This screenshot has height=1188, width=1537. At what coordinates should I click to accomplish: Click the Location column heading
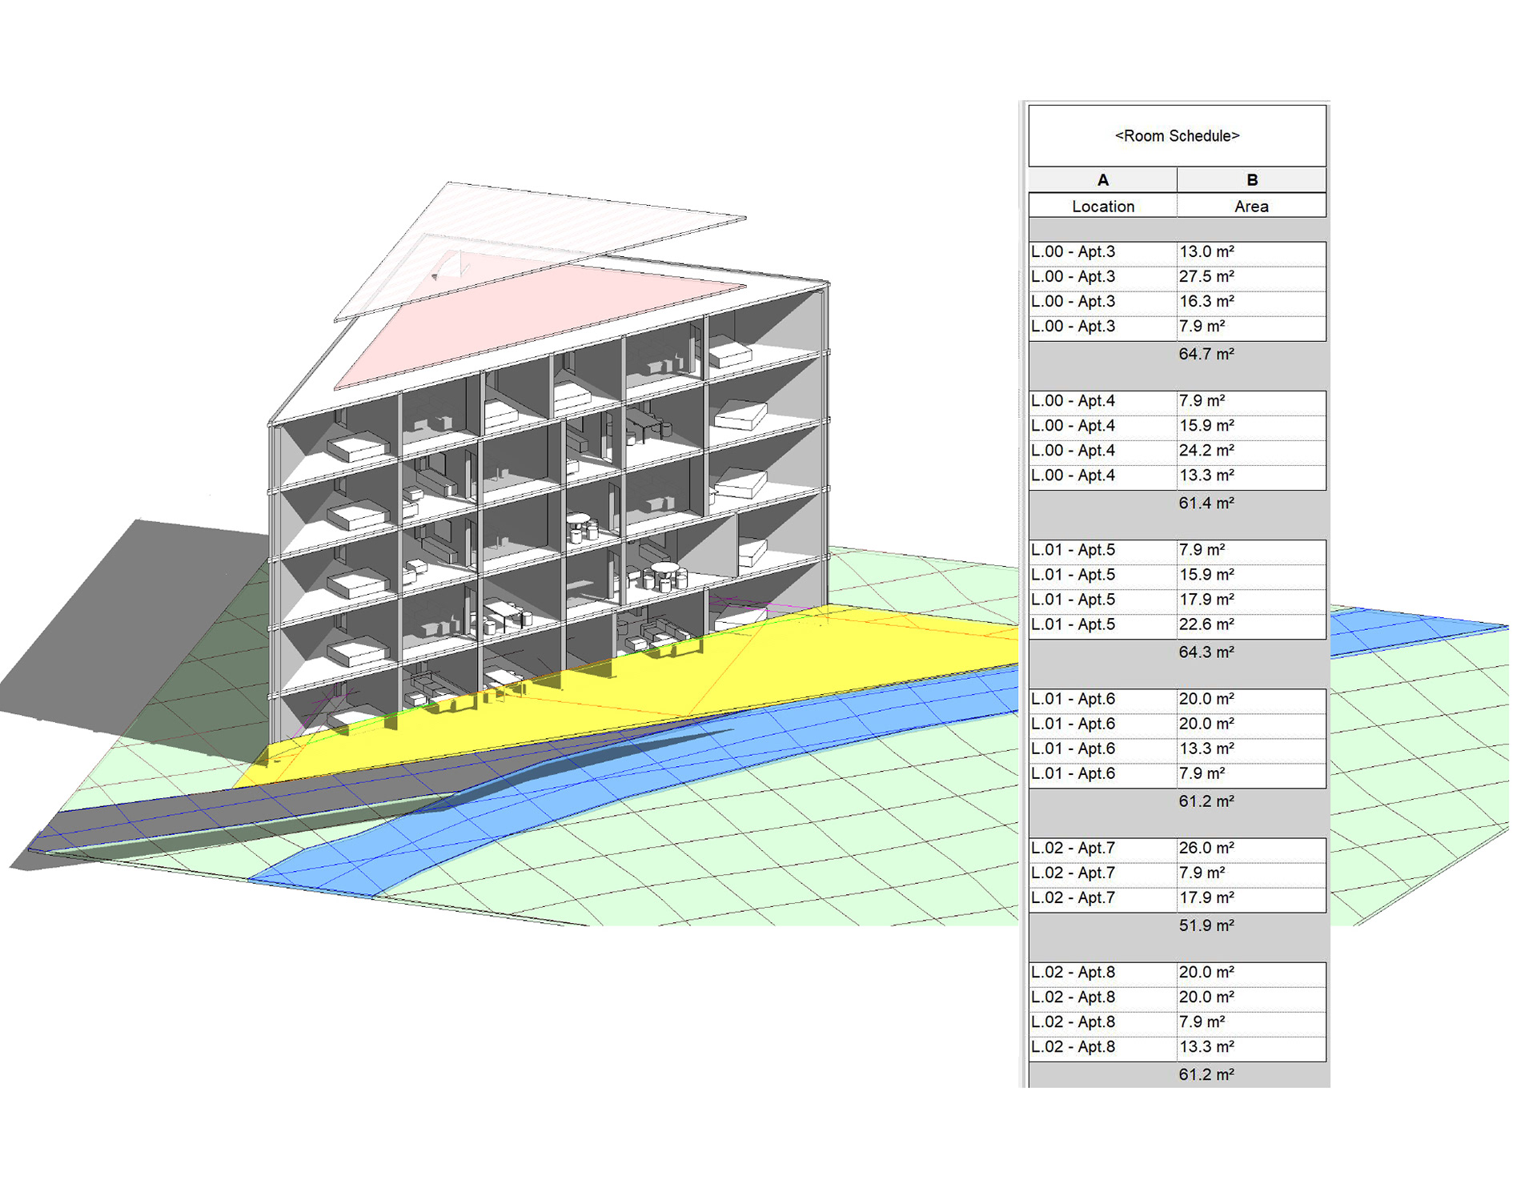pos(1102,207)
